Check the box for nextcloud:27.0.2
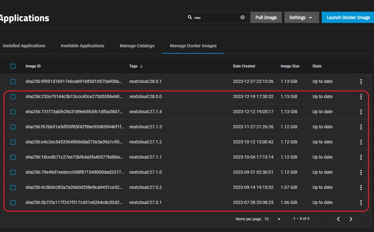Viewport: 374px width, 232px height. click(13, 188)
